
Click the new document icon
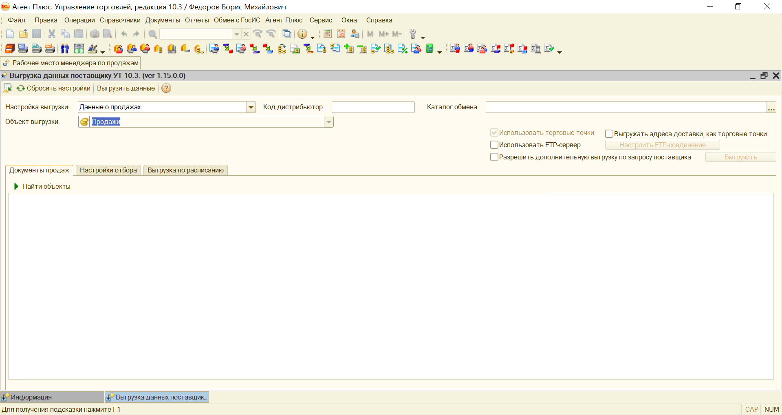(x=10, y=34)
